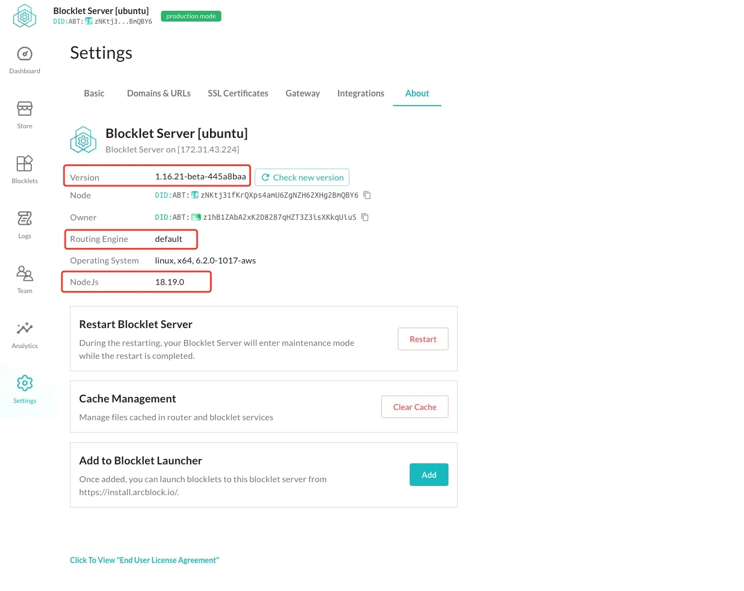The height and width of the screenshot is (591, 744).
Task: Open the Integrations tab
Action: tap(361, 93)
